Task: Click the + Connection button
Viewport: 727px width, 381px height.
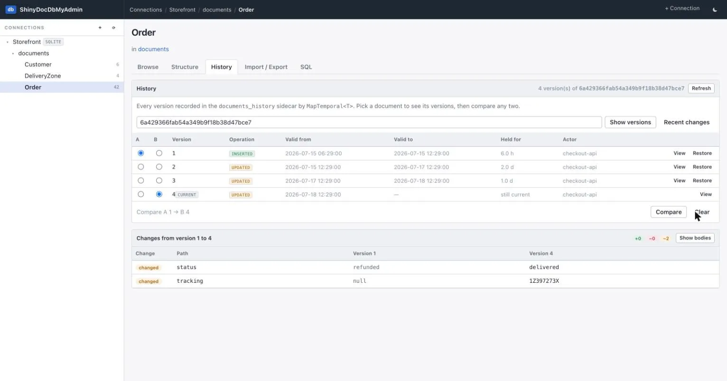Action: click(x=682, y=9)
